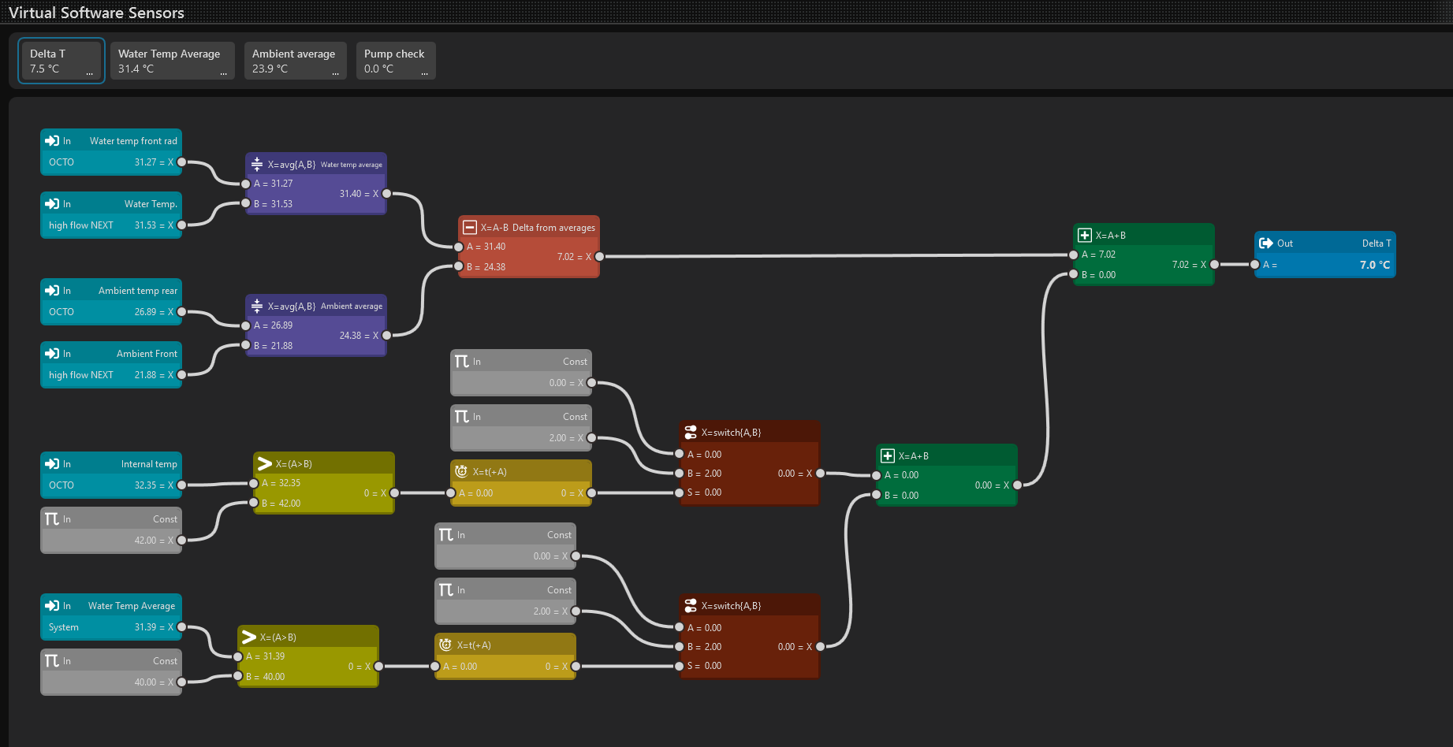Click the switch icon on the upper X=switch{A,B} node

click(x=691, y=433)
